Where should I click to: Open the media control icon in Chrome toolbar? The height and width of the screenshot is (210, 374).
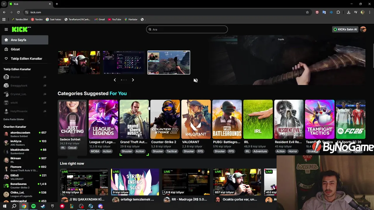356,12
